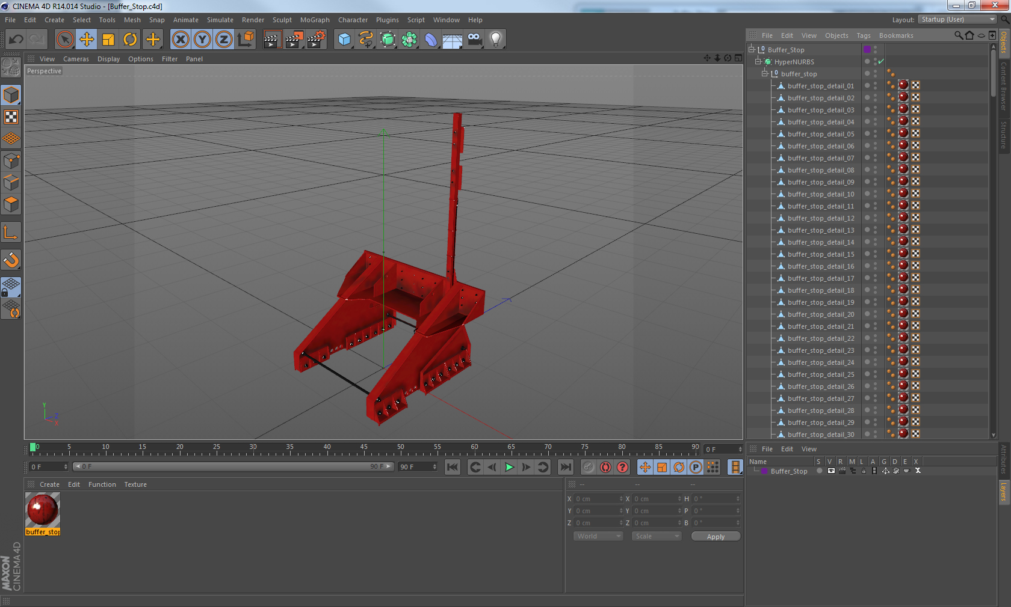Open the Scale mode dropdown
The width and height of the screenshot is (1011, 607).
coord(656,536)
